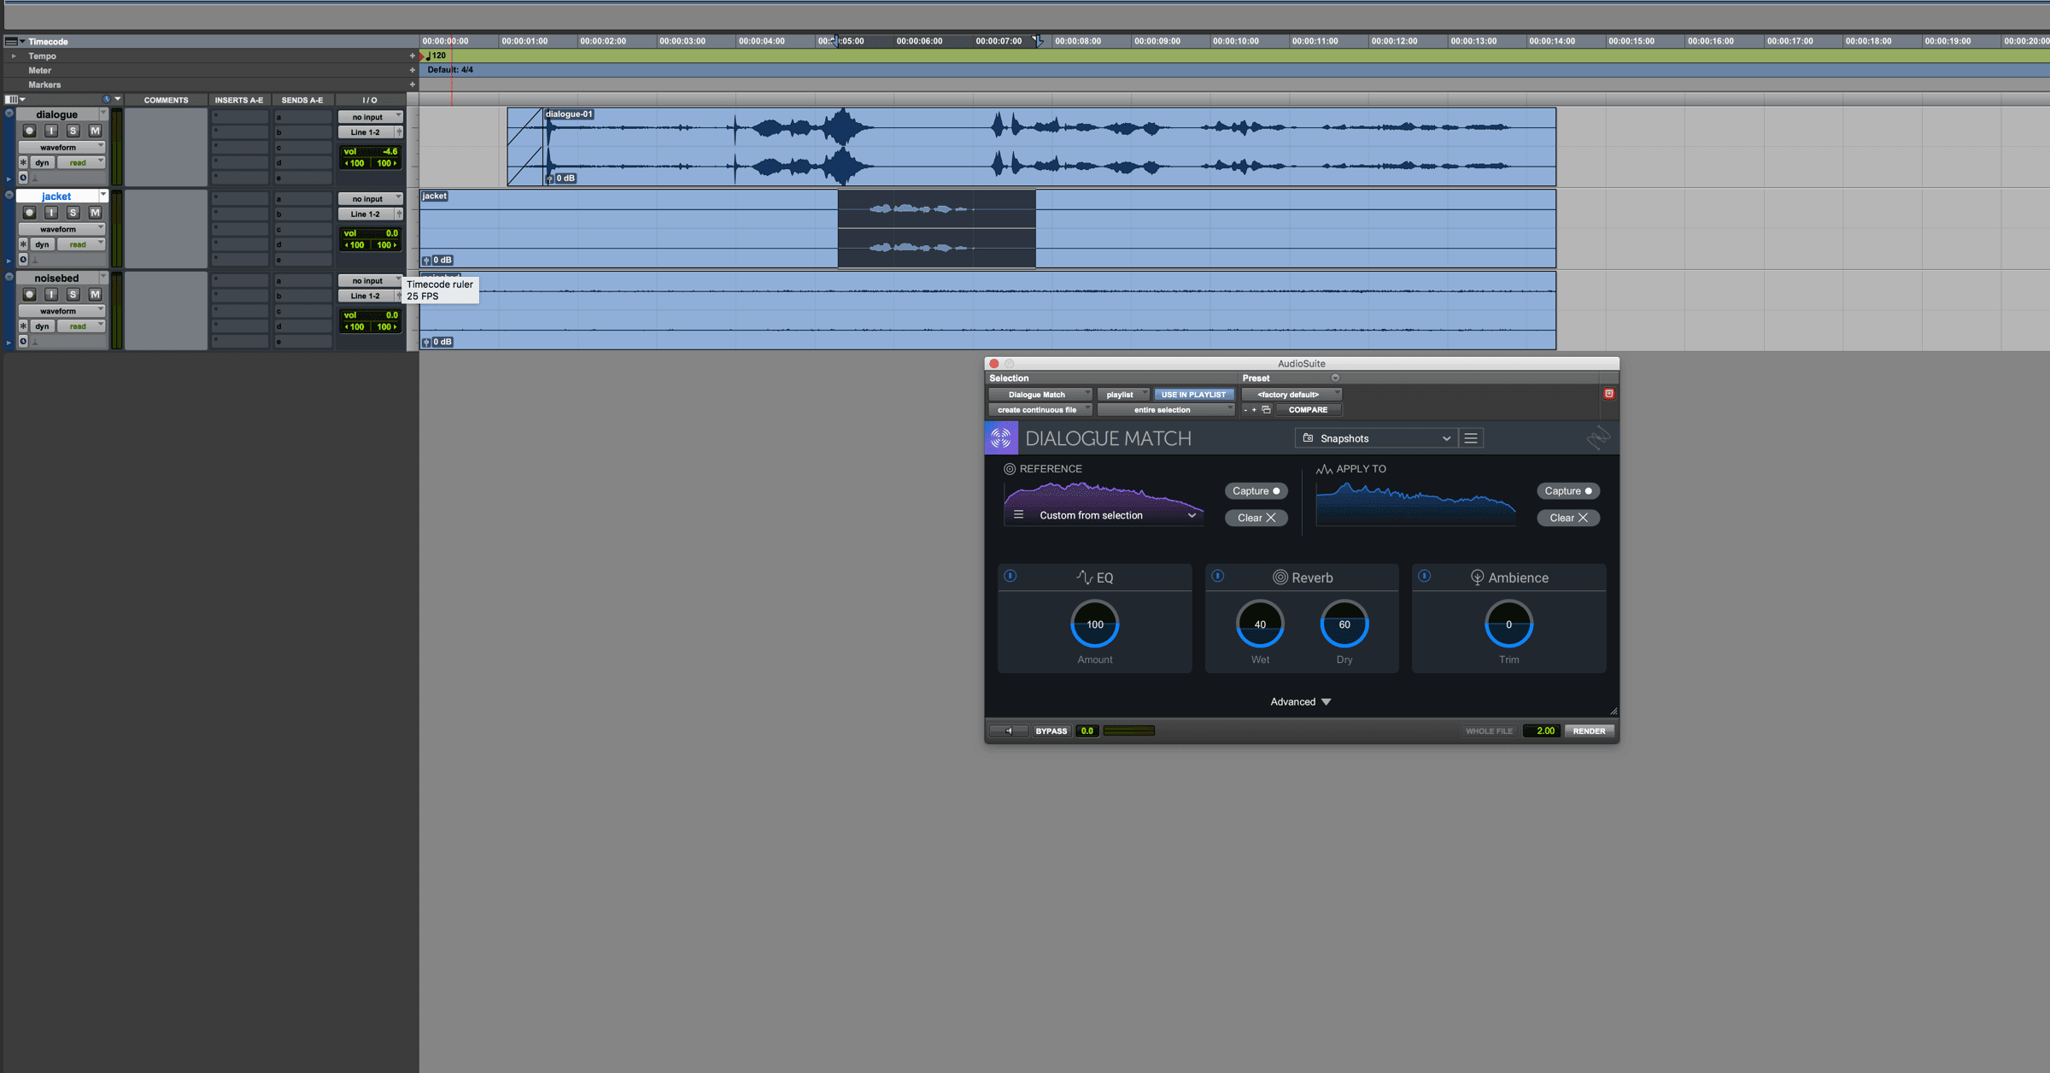Open create continuous file mode menu

1040,410
